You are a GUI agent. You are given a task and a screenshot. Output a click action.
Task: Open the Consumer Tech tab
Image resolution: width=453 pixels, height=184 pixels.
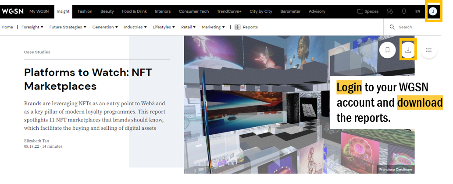point(194,11)
